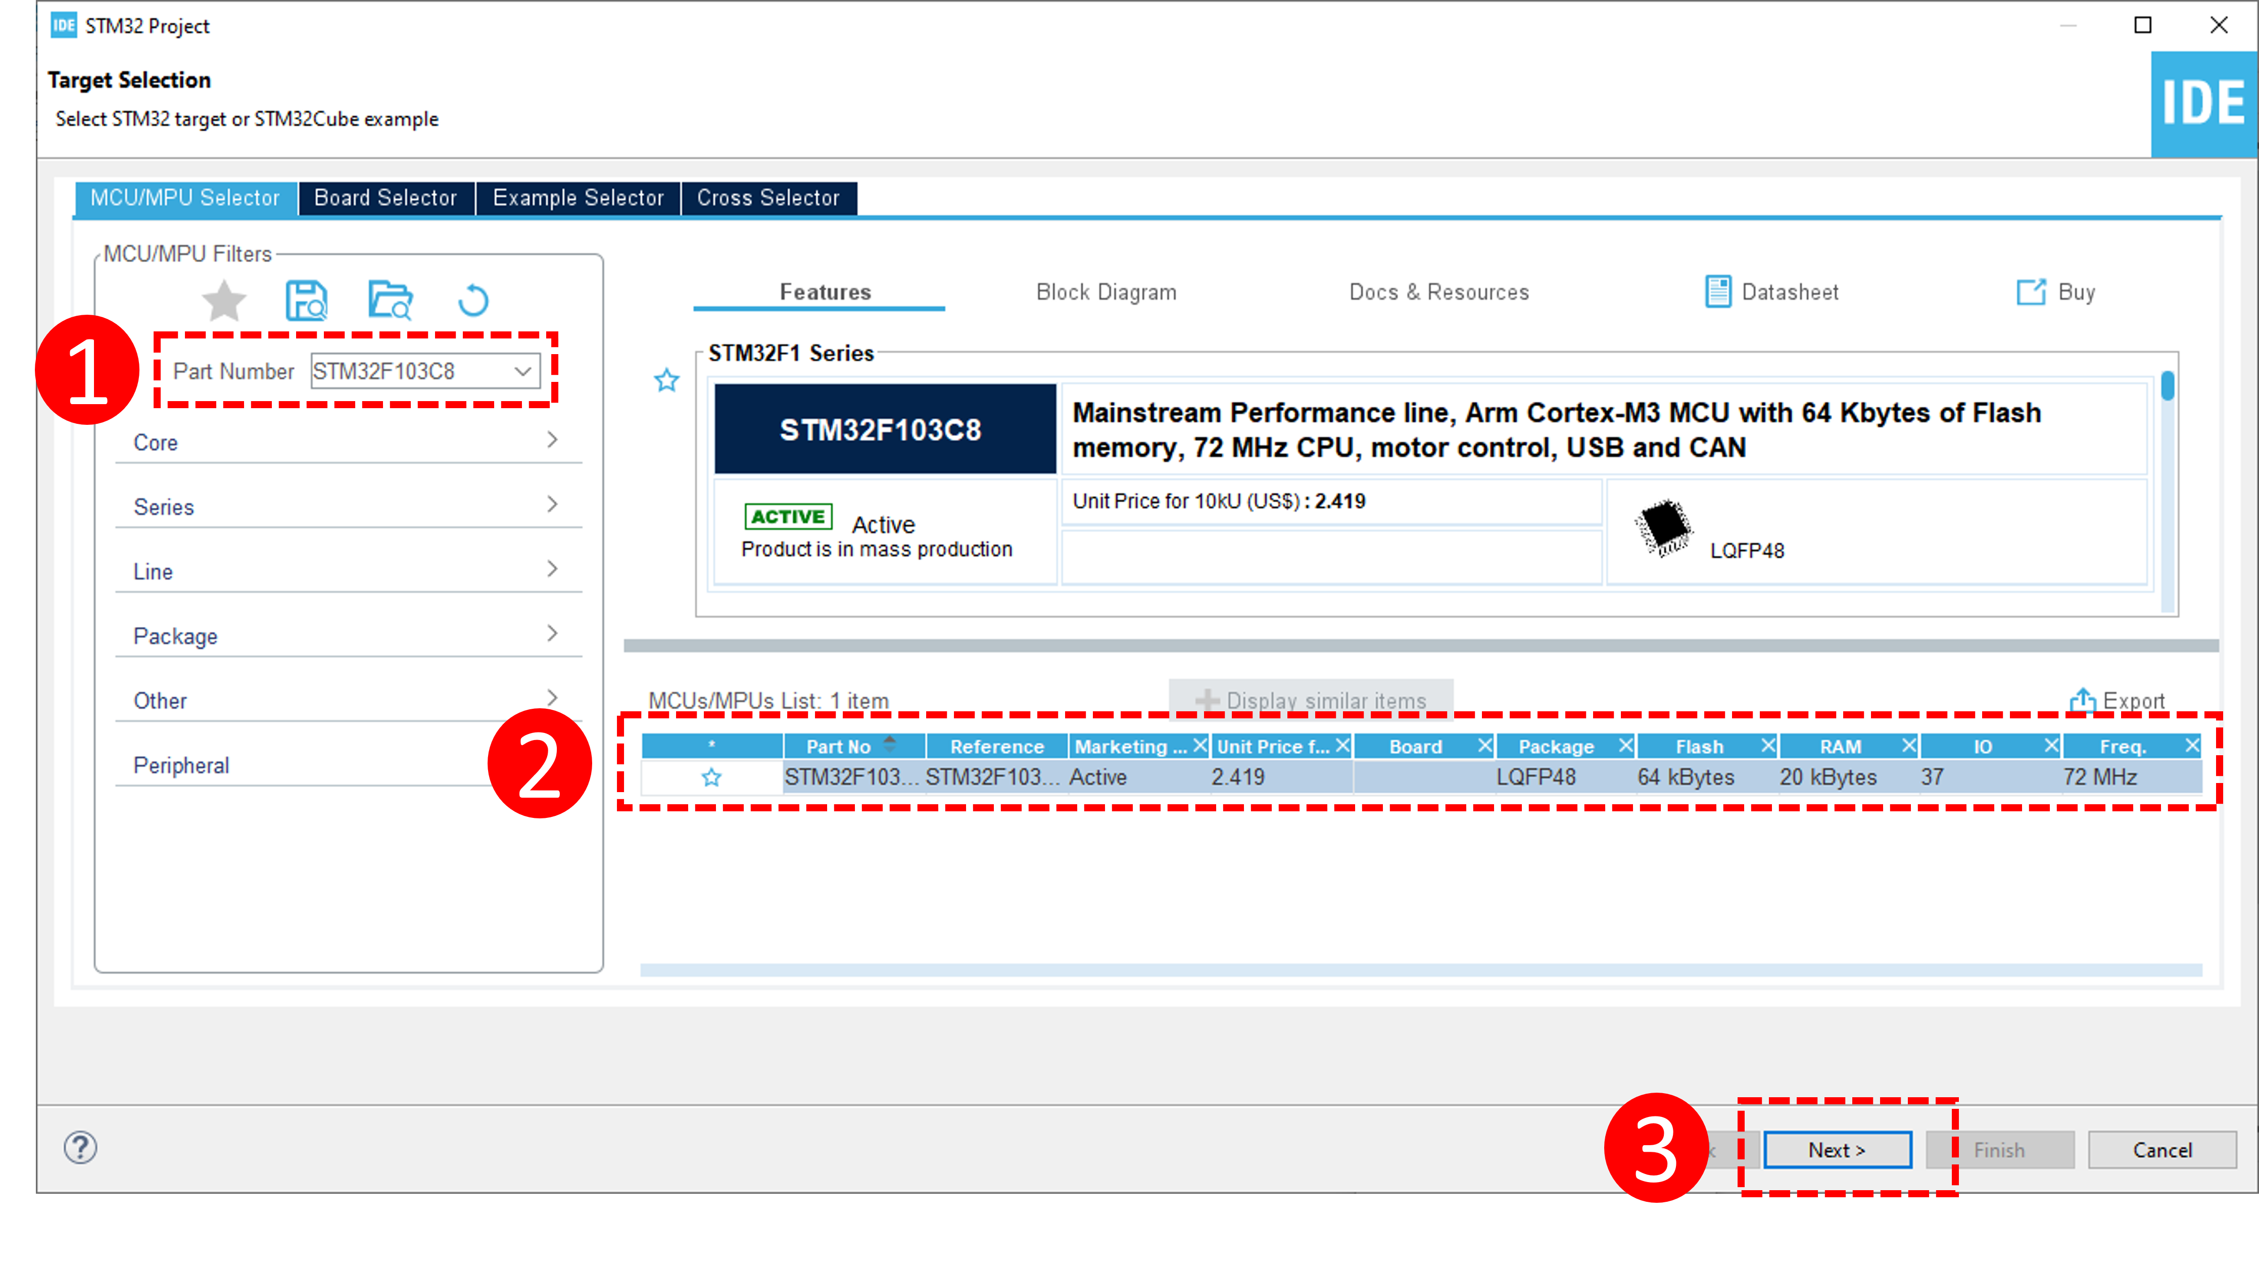Click the MCU list horizontal scrollbar
Image resolution: width=2259 pixels, height=1270 pixels.
click(x=1421, y=970)
